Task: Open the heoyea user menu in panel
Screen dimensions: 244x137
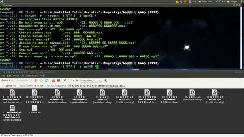Action: click(x=233, y=2)
